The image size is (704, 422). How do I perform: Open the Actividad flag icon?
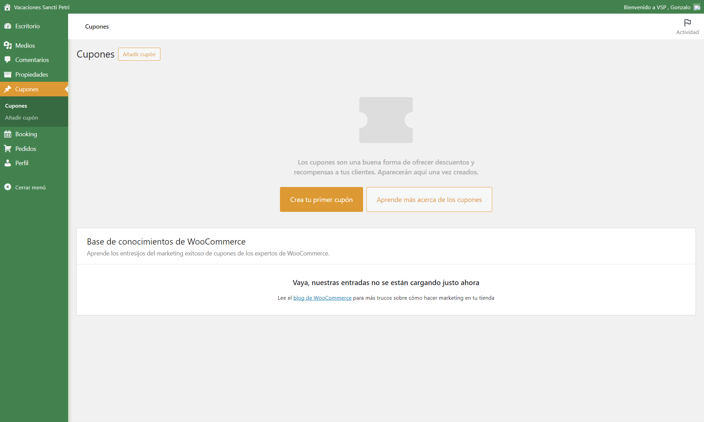pyautogui.click(x=687, y=22)
